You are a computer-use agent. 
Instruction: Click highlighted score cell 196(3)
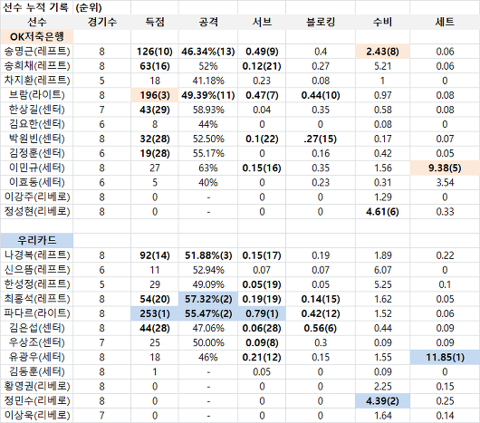pyautogui.click(x=155, y=95)
